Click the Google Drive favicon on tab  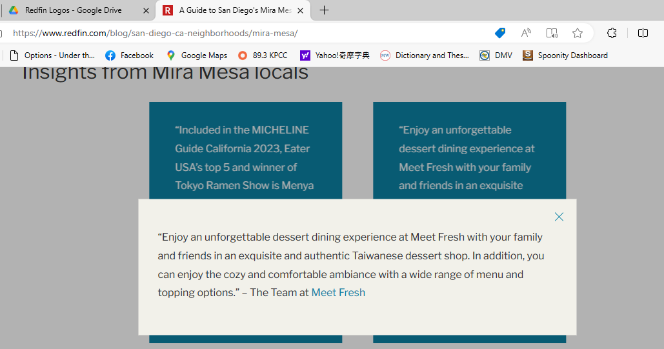(14, 10)
